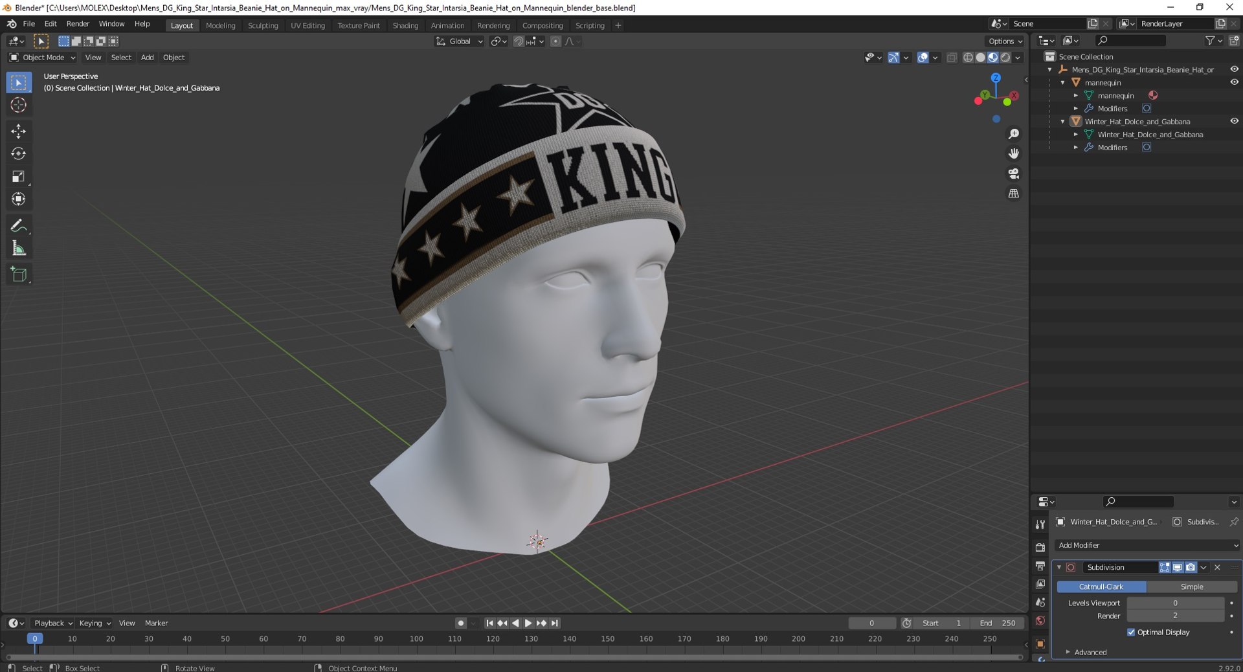
Task: Switch to the UV Editing workspace tab
Action: coord(308,25)
